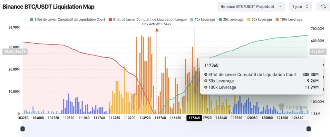Viewport: 330px width, 137px height.
Task: Toggle the 10x Leverage legend series
Action: point(202,20)
